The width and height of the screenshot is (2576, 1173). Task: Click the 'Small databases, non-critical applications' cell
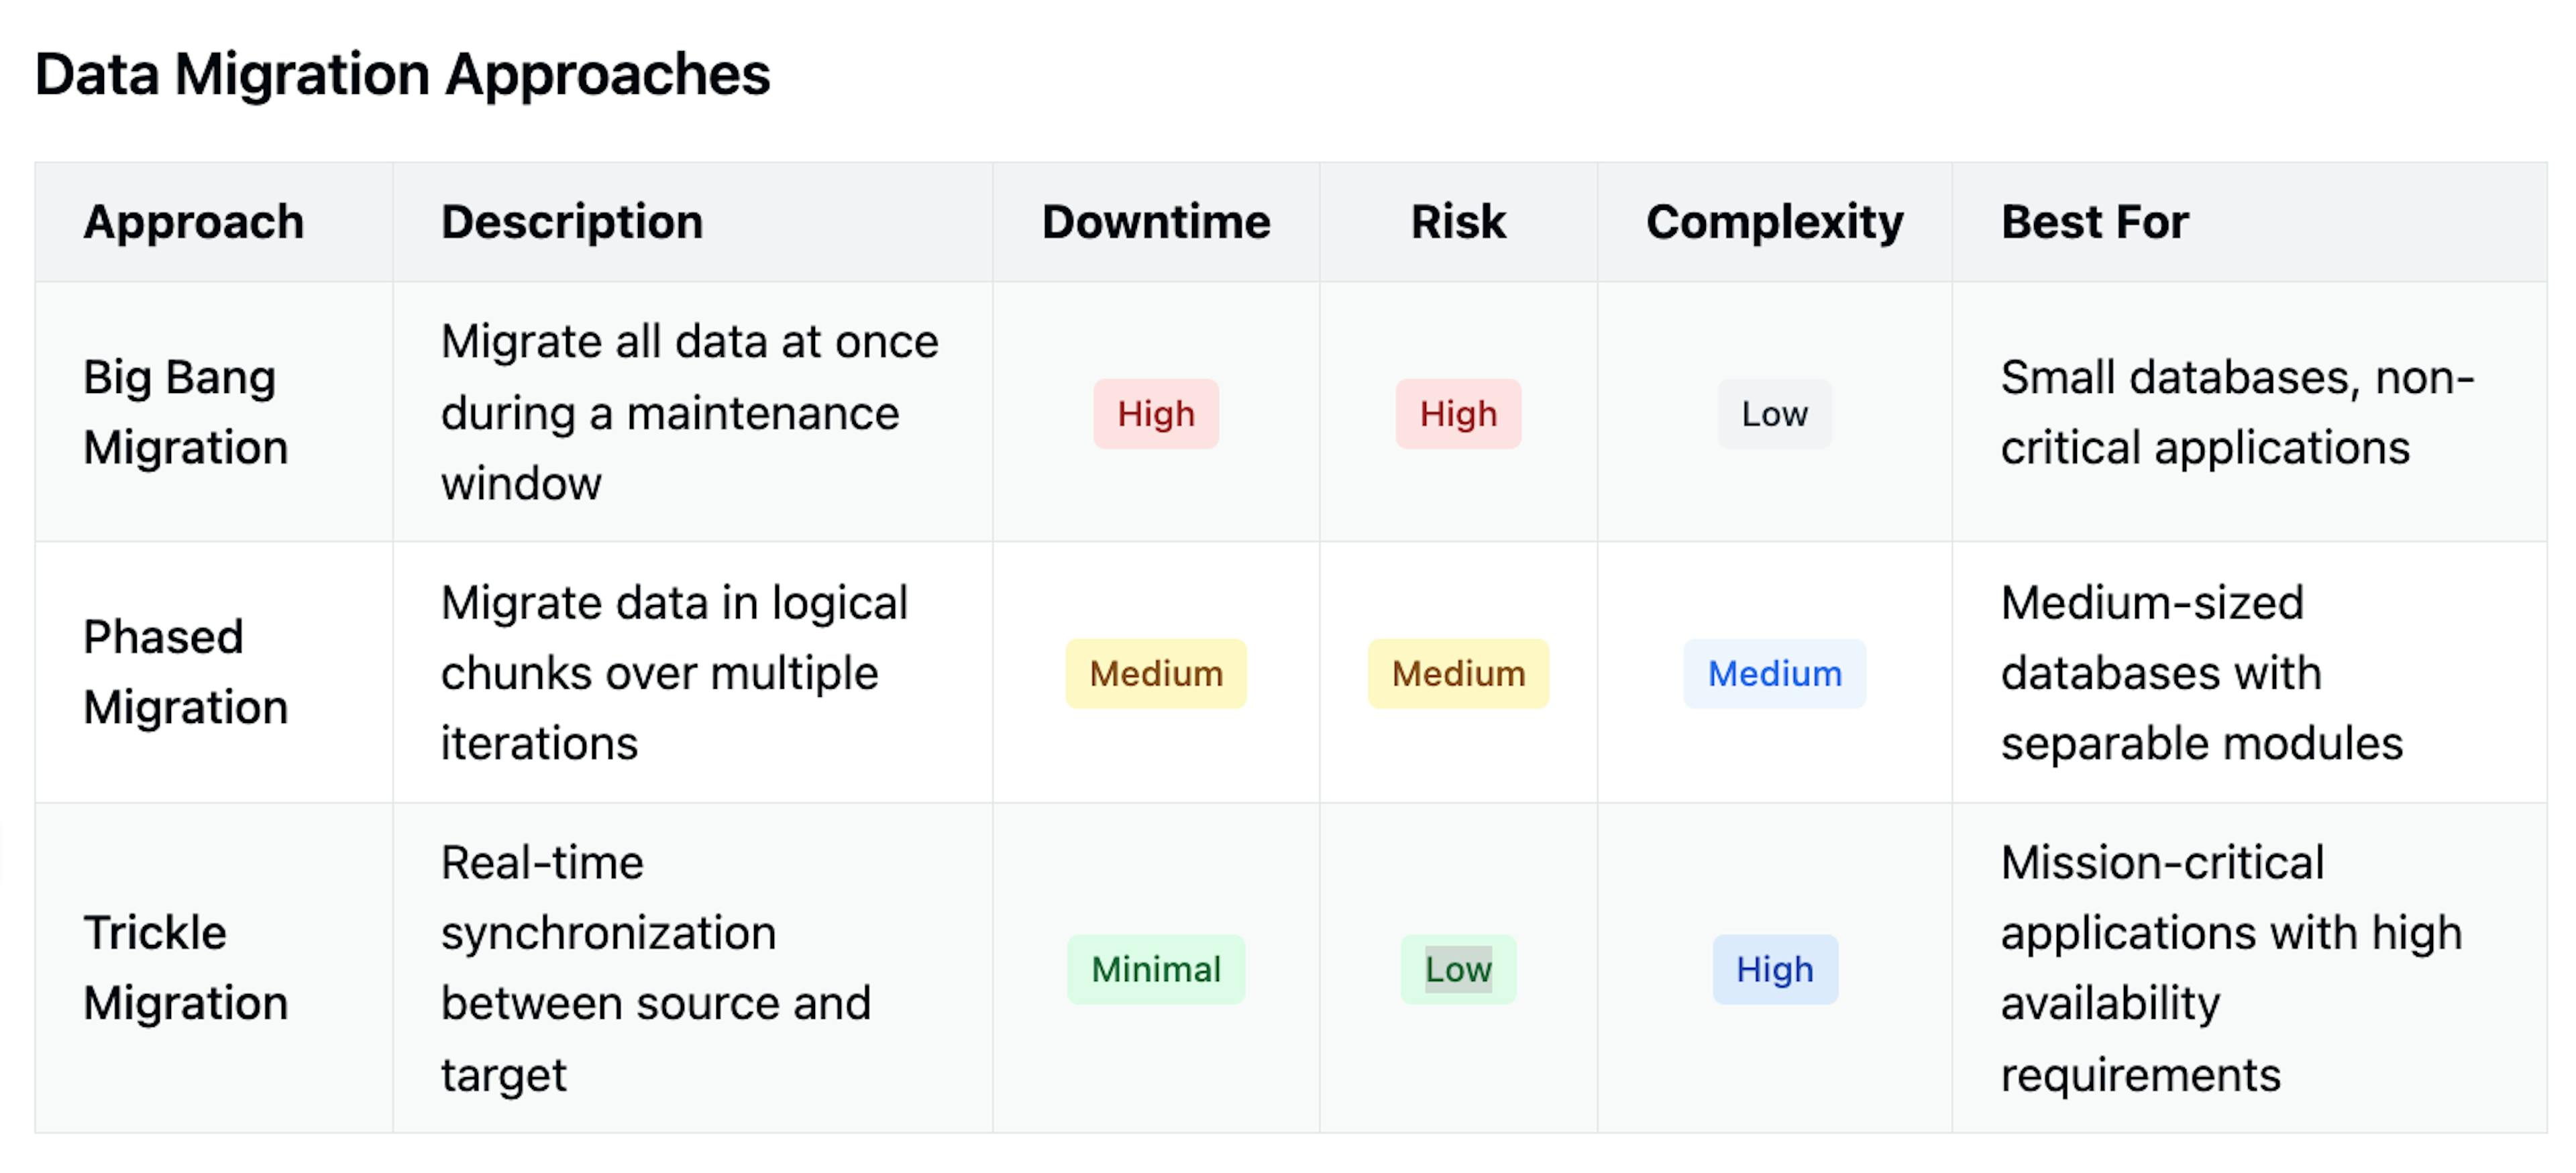[2236, 412]
